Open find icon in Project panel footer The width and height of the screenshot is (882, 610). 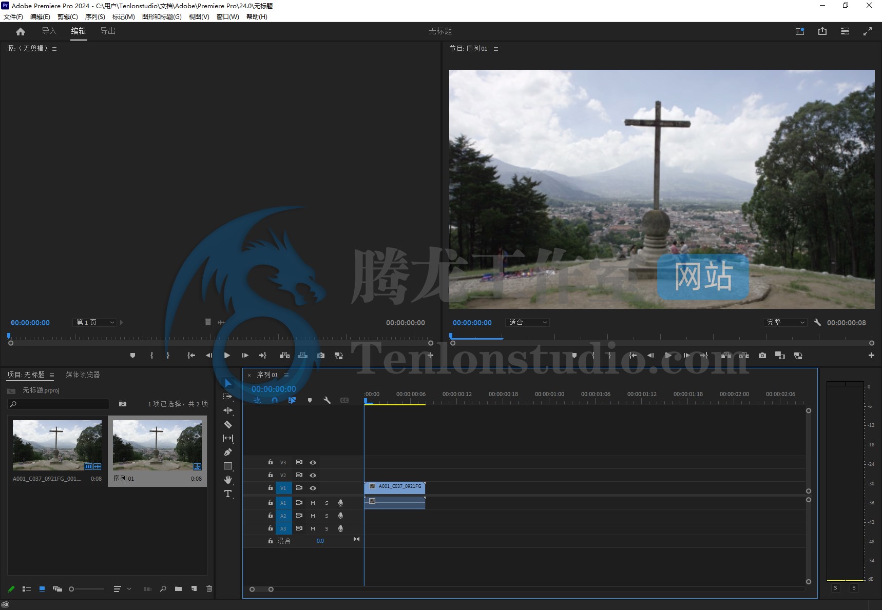[163, 589]
